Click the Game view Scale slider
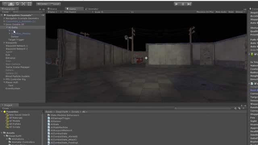 tap(116, 12)
